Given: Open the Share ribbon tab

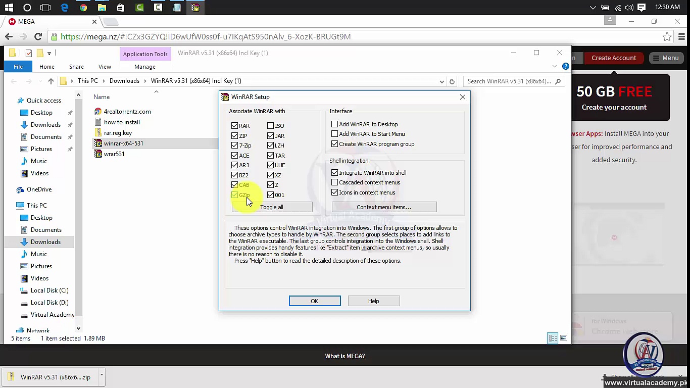Looking at the screenshot, I should pos(76,67).
